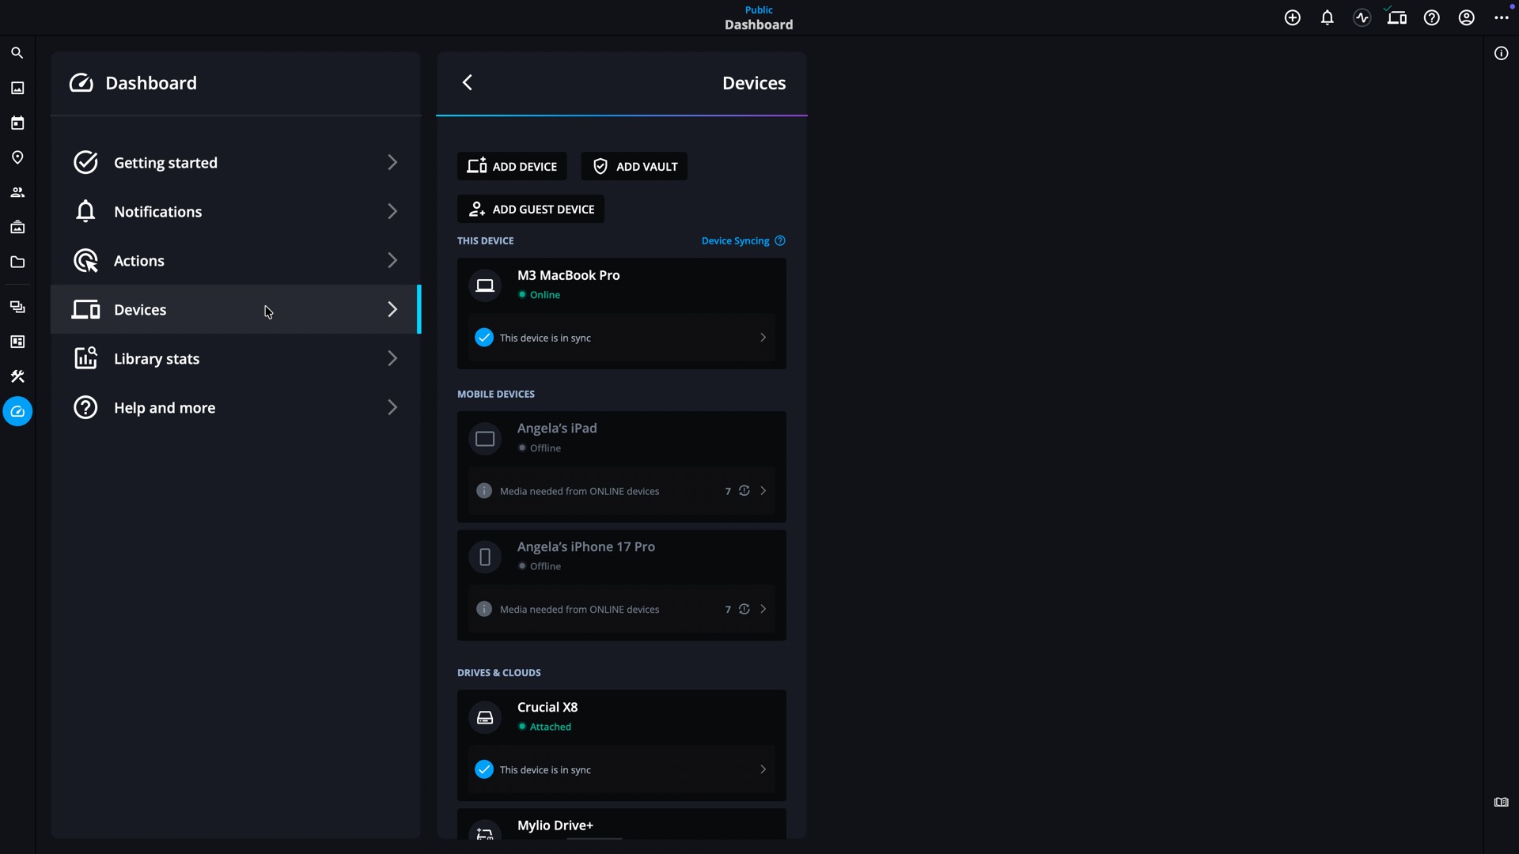The width and height of the screenshot is (1519, 854).
Task: Open the Map location pin icon
Action: point(17,157)
